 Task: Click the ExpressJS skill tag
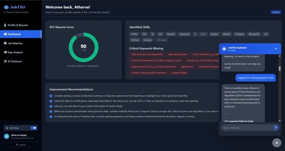click(x=185, y=34)
